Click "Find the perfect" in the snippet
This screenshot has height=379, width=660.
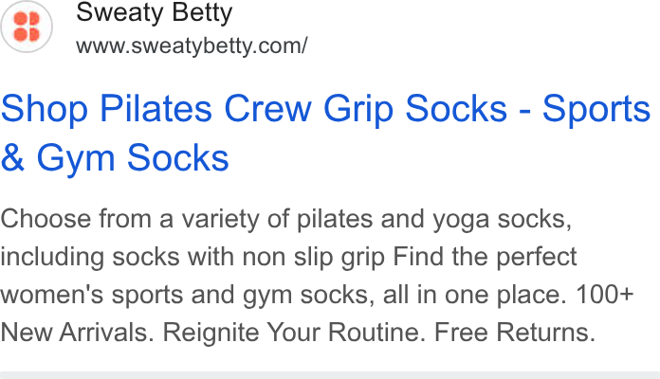click(485, 257)
